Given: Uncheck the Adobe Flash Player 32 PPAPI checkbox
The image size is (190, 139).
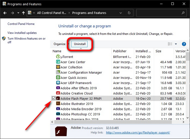Looking at the screenshot, I should pyautogui.click(x=53, y=98).
